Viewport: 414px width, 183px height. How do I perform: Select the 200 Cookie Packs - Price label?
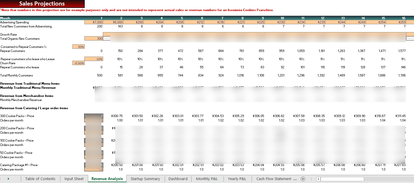[x=17, y=128]
